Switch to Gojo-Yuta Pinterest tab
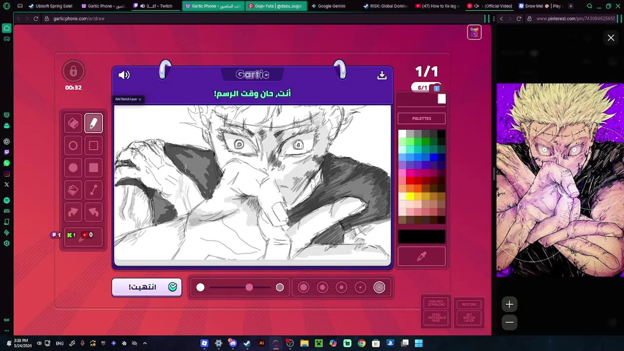Viewport: 624px width, 351px height. (276, 6)
